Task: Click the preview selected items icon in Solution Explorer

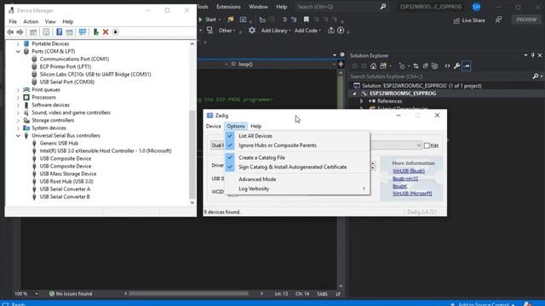Action: tap(467, 66)
